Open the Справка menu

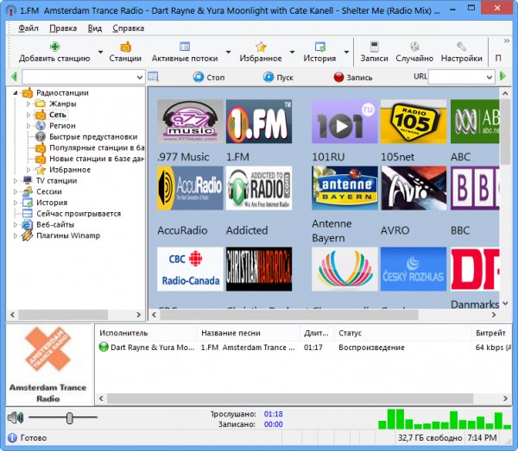point(128,28)
